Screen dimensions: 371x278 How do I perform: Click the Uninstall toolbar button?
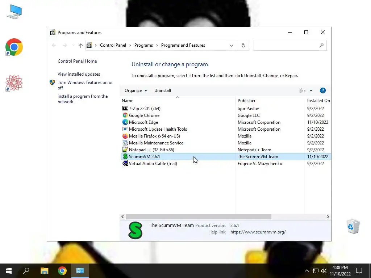click(163, 90)
